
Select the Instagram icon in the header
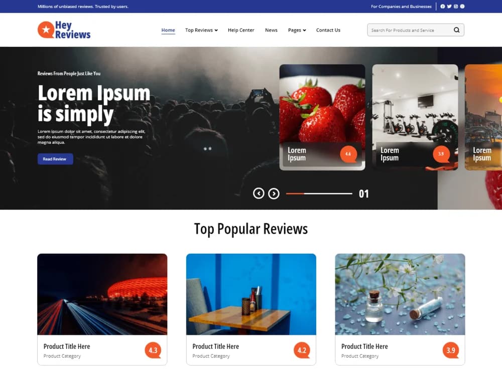click(455, 7)
